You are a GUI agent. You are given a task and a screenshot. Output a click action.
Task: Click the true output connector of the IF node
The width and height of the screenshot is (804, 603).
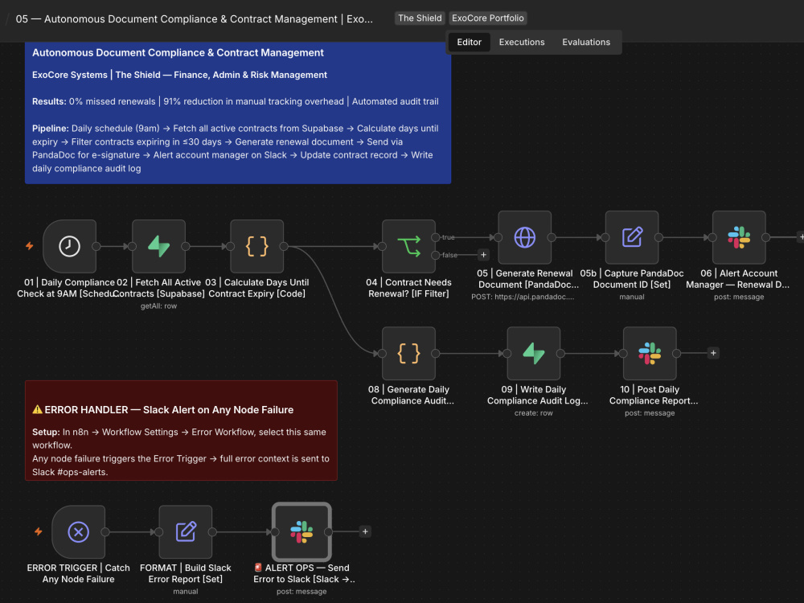point(435,237)
